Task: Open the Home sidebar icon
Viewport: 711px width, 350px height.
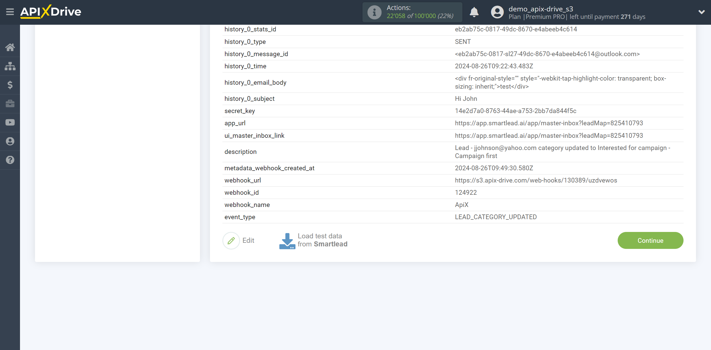Action: [10, 47]
